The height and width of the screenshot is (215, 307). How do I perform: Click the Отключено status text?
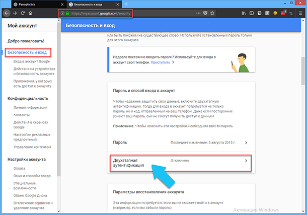click(x=180, y=161)
